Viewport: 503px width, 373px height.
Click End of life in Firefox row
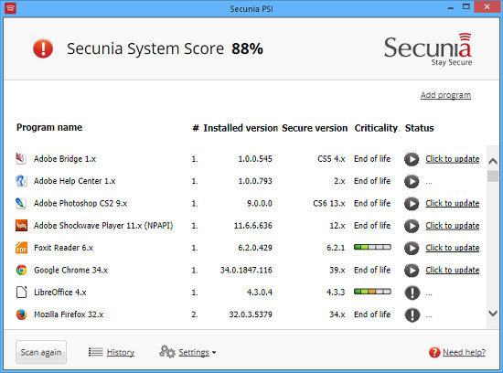point(372,314)
